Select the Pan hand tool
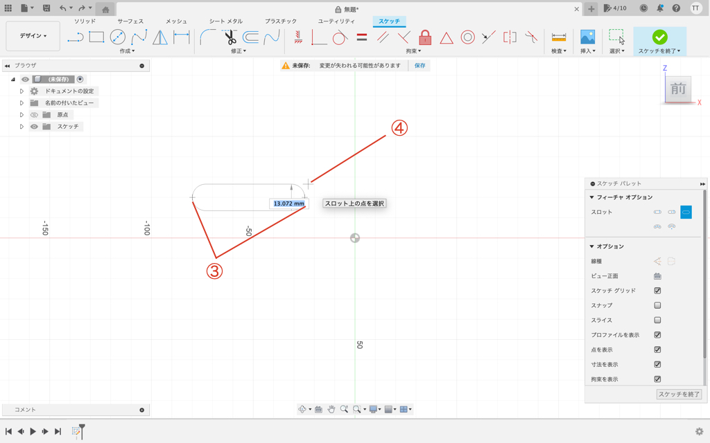710x443 pixels. [331, 409]
